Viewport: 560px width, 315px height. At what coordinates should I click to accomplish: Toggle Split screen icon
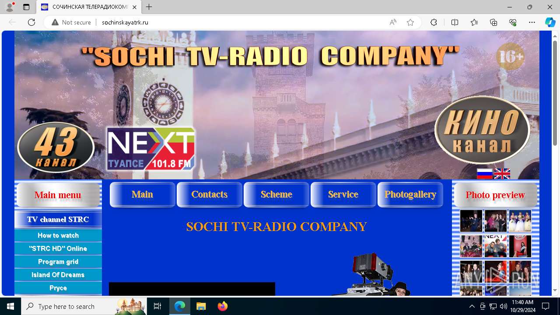[x=455, y=22]
